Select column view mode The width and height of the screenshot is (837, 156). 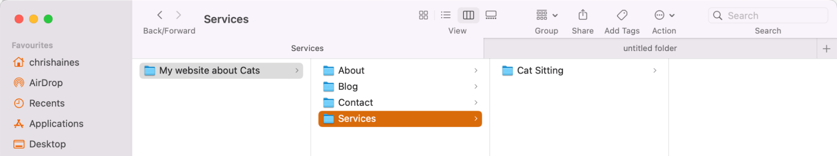coord(468,15)
